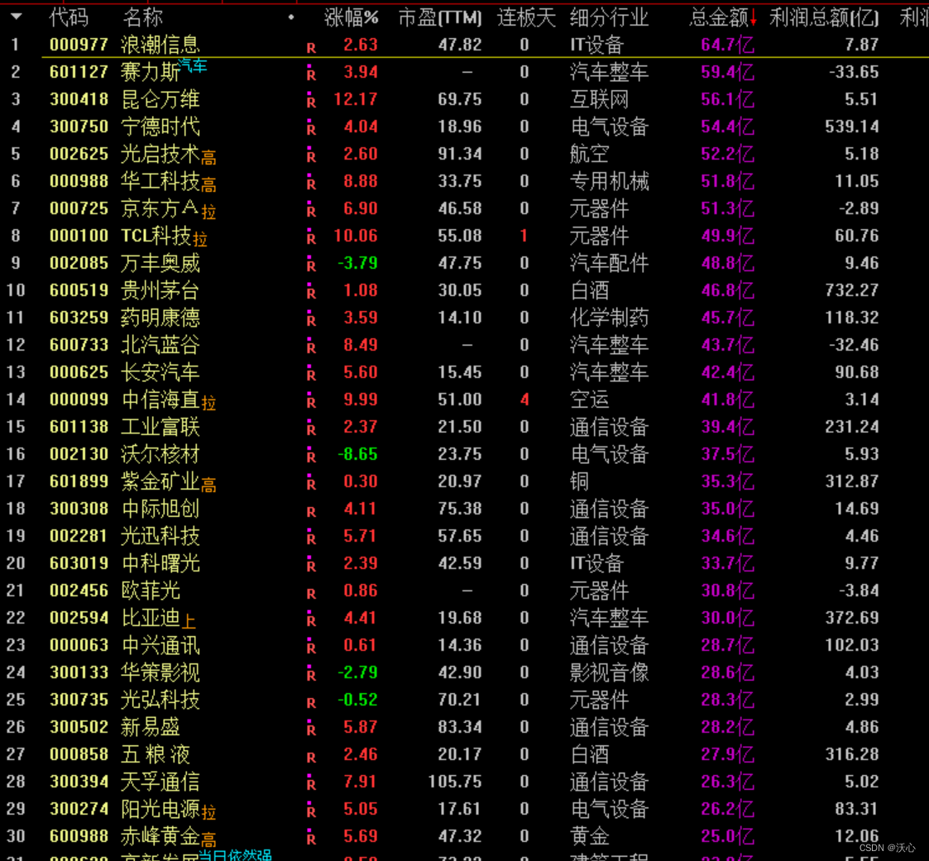This screenshot has height=861, width=929.
Task: Click the 拉 tag beside 京东方A
Action: click(208, 212)
